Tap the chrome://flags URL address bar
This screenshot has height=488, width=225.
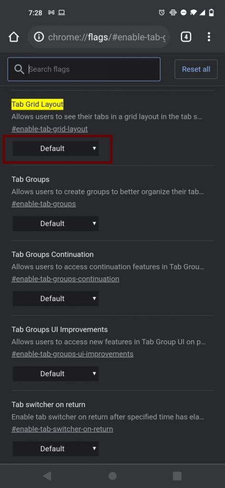click(x=99, y=37)
